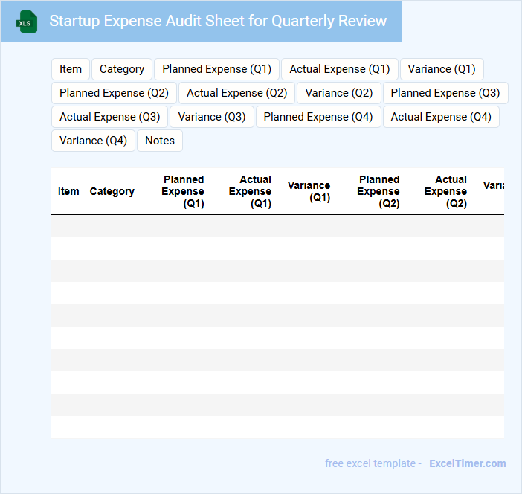Click the first empty table row

(277, 226)
